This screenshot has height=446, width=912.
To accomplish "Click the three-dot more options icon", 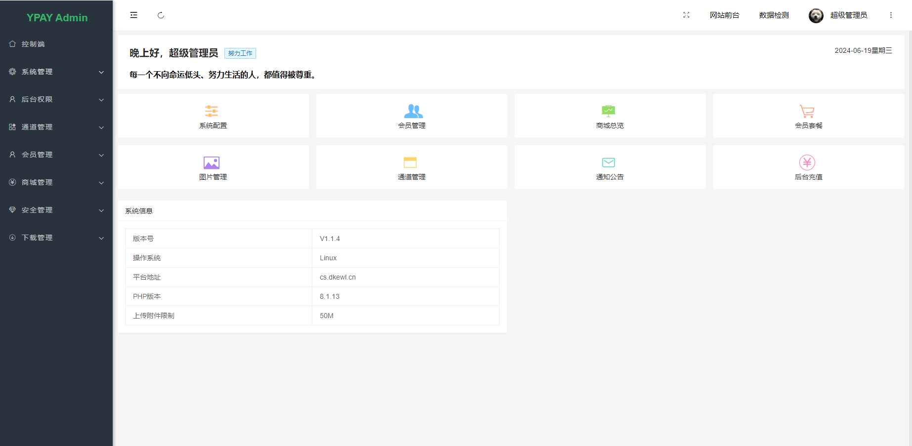I will [x=891, y=15].
